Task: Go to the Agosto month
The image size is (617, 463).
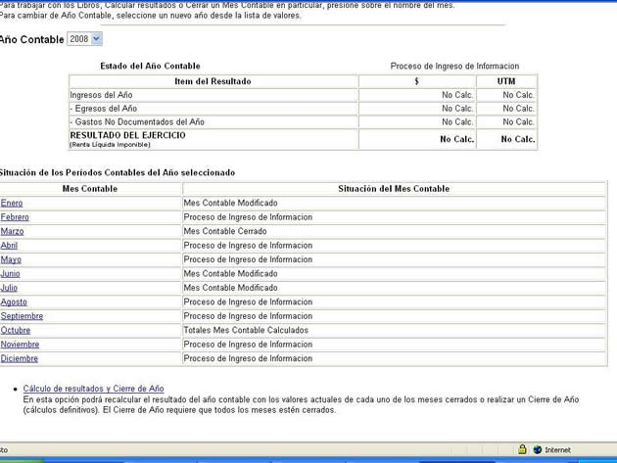Action: [x=14, y=302]
